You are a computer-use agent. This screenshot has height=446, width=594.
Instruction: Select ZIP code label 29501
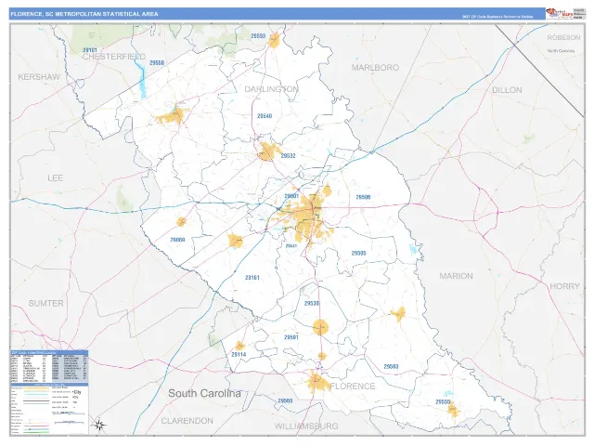click(x=291, y=196)
